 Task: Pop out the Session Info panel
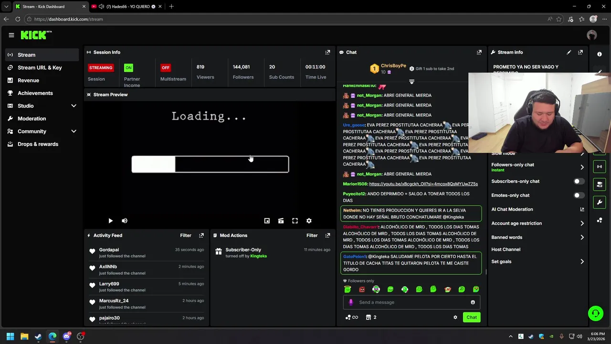[327, 52]
